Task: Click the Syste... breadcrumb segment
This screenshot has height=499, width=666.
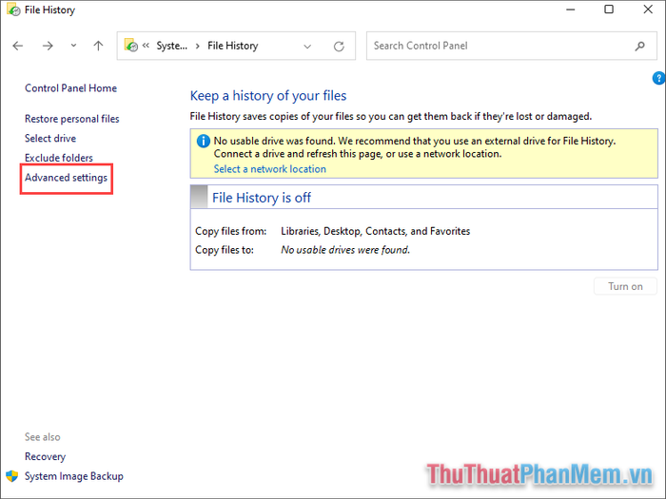Action: pyautogui.click(x=171, y=46)
